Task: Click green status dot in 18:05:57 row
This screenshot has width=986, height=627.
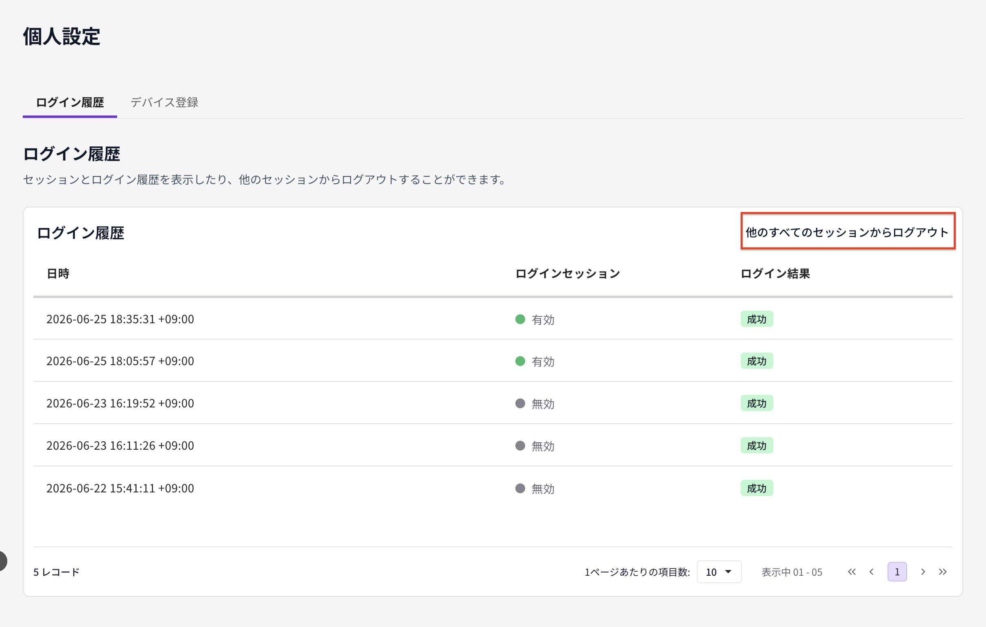Action: click(520, 361)
